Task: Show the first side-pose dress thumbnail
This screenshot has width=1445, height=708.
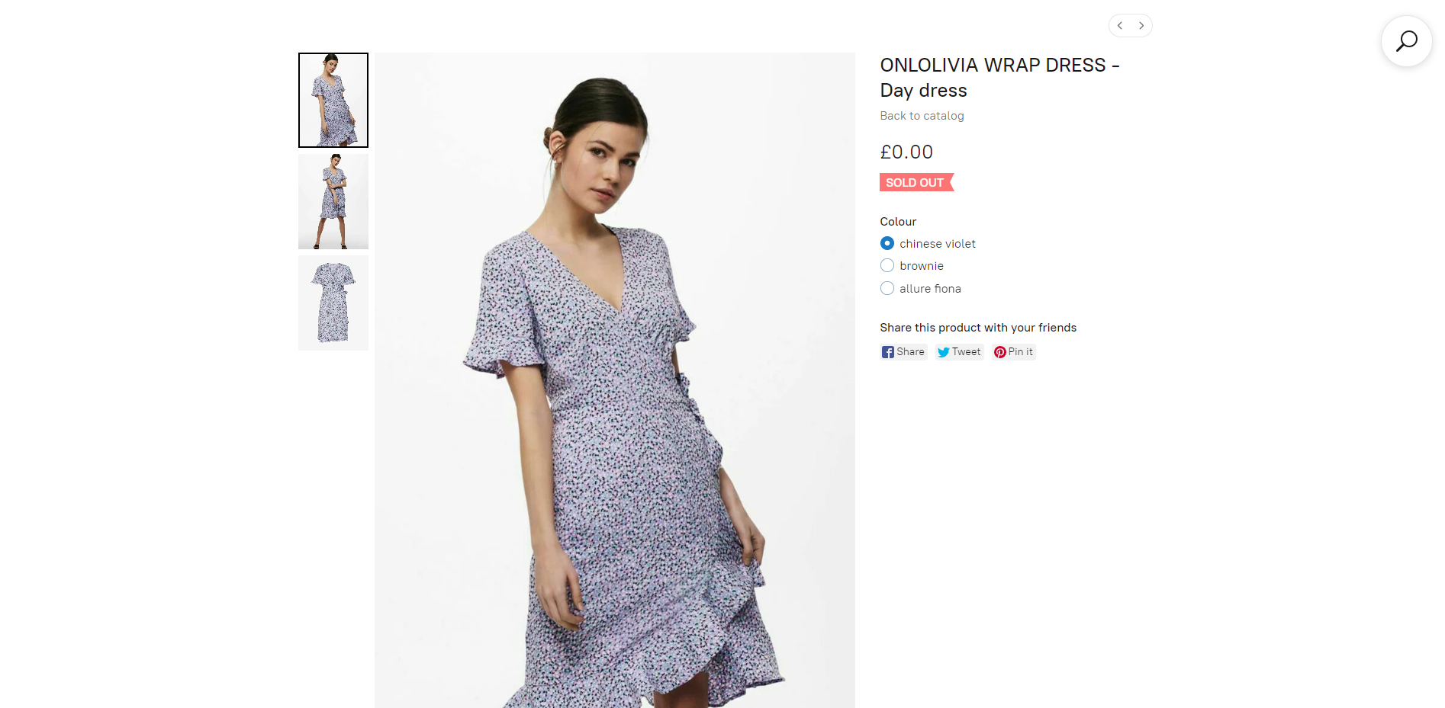Action: click(333, 100)
